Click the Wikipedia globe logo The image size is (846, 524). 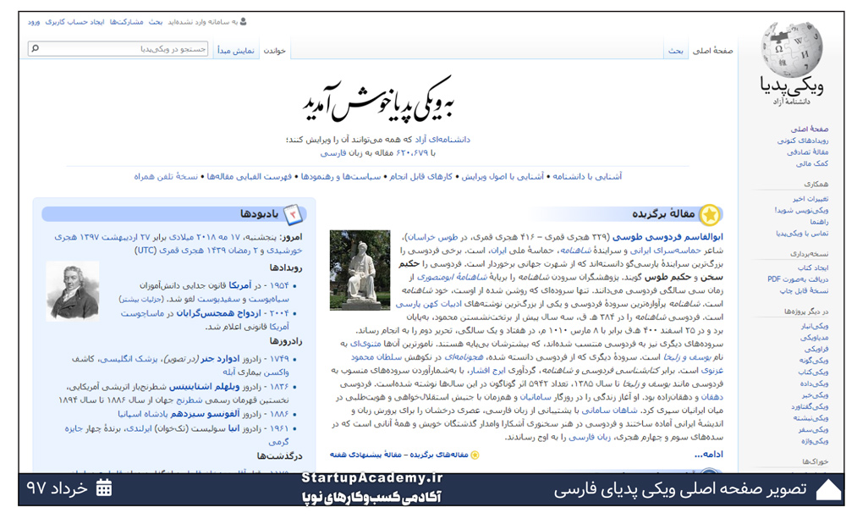792,50
